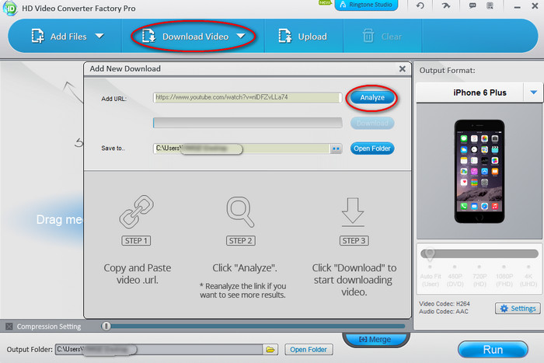The image size is (544, 363).
Task: Click the 'Audio Codec: AAC' text
Action: click(444, 312)
